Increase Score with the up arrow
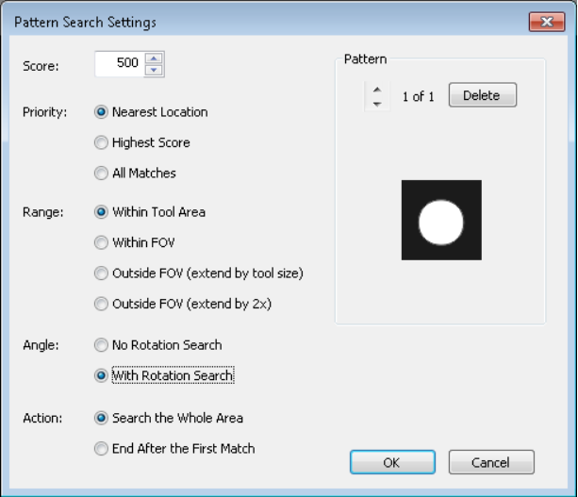578x497 pixels. coord(154,58)
